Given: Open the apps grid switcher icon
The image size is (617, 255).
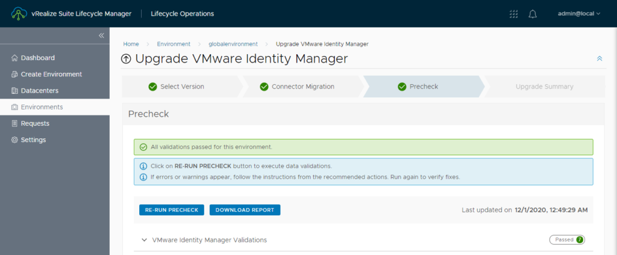Looking at the screenshot, I should point(513,14).
